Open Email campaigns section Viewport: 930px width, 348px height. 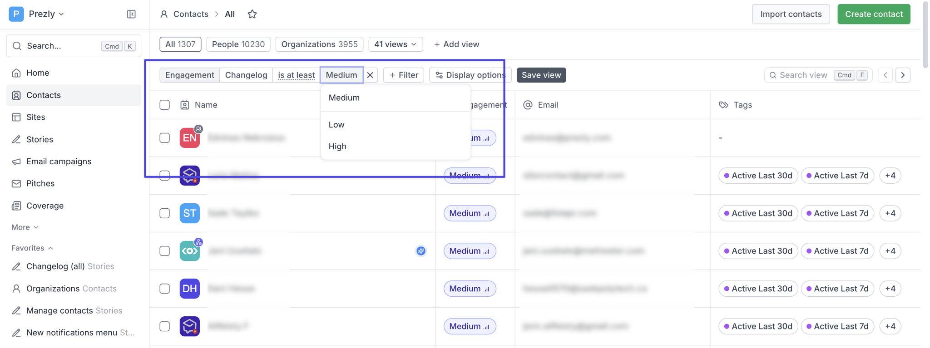tap(74, 162)
